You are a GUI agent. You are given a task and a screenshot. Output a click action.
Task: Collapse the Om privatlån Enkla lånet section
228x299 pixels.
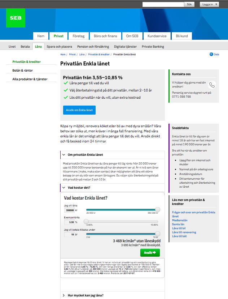coord(113,155)
